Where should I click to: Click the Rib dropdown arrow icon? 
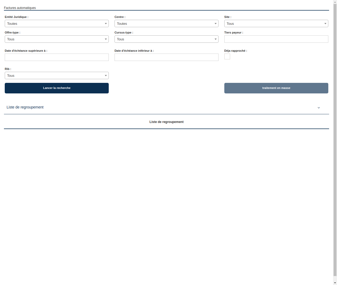(x=106, y=75)
